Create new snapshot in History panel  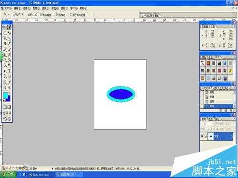coord(226,110)
